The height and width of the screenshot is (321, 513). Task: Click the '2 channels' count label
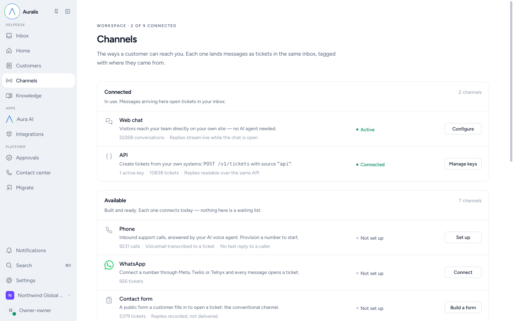click(x=470, y=92)
